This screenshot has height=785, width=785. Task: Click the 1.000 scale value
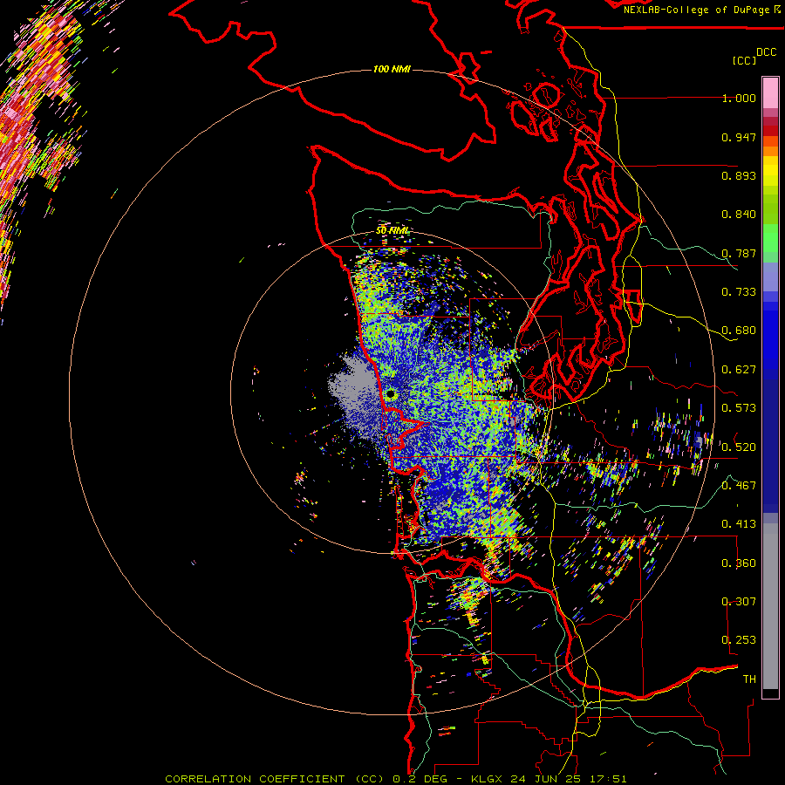[739, 98]
